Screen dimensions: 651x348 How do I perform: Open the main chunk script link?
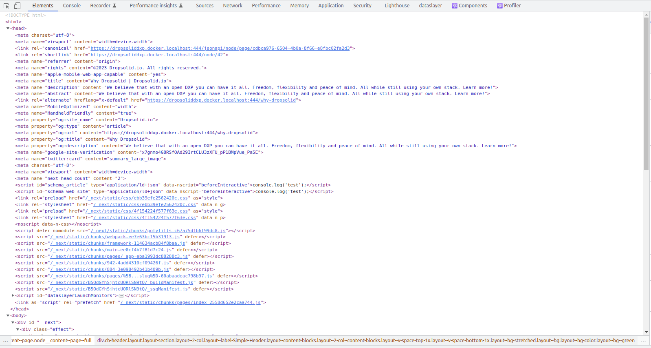(111, 250)
